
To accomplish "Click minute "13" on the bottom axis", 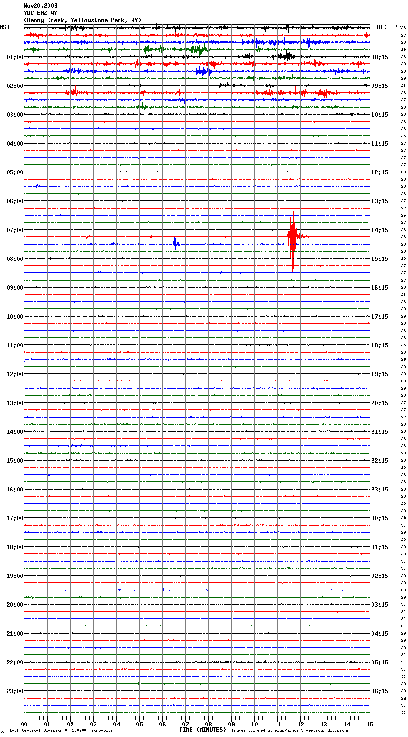I will click(x=324, y=724).
